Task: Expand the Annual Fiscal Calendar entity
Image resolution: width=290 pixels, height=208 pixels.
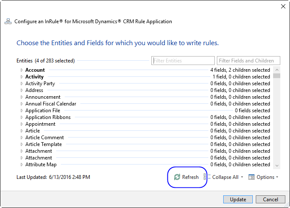Action: tap(22, 104)
